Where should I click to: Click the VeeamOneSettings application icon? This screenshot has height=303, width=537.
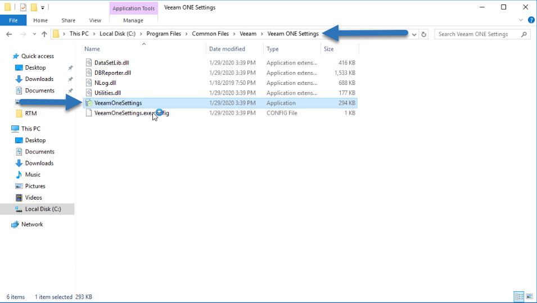(x=89, y=103)
